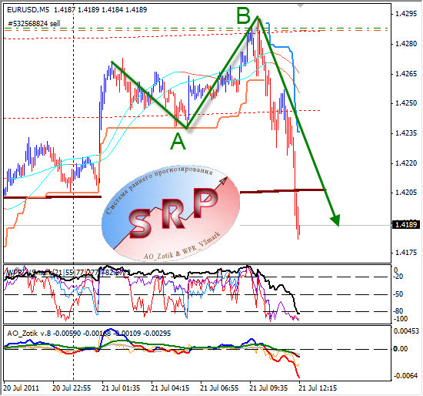Click the 1.4250 price axis label
The image size is (423, 396).
click(406, 103)
